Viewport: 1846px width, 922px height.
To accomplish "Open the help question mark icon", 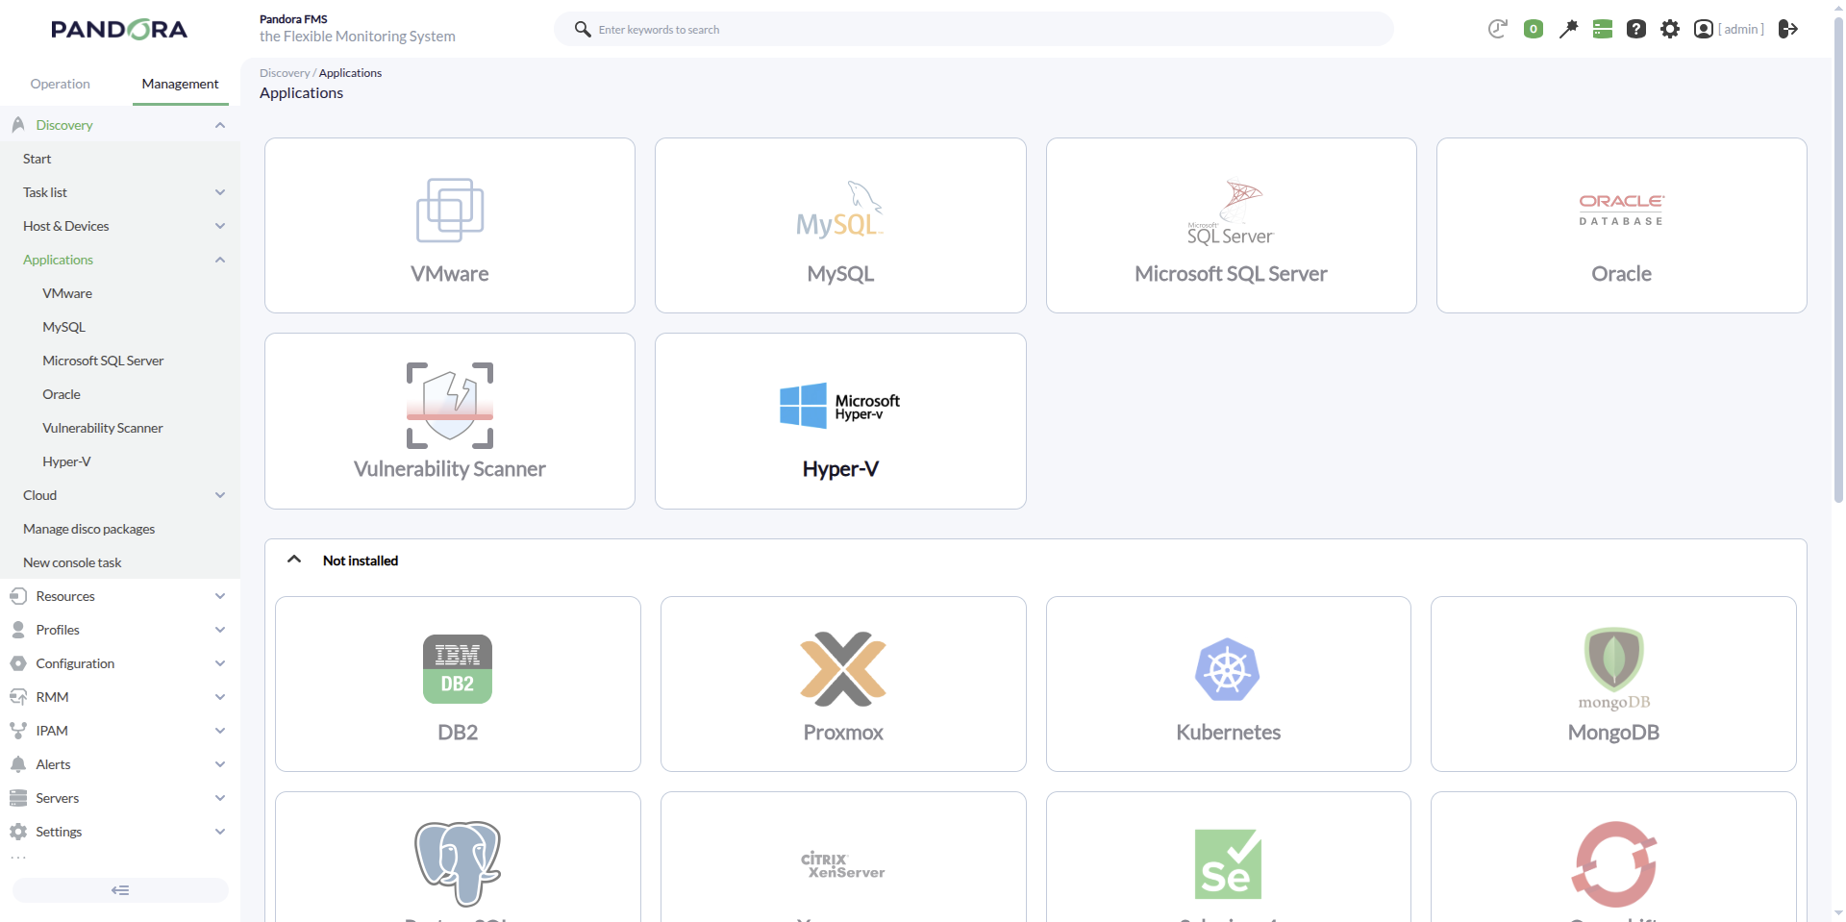I will point(1636,29).
